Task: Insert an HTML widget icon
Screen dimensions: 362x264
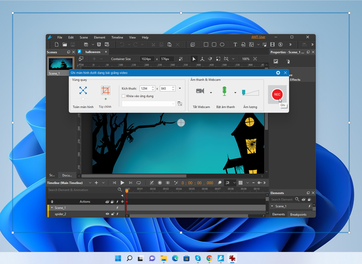Action: tap(243, 45)
